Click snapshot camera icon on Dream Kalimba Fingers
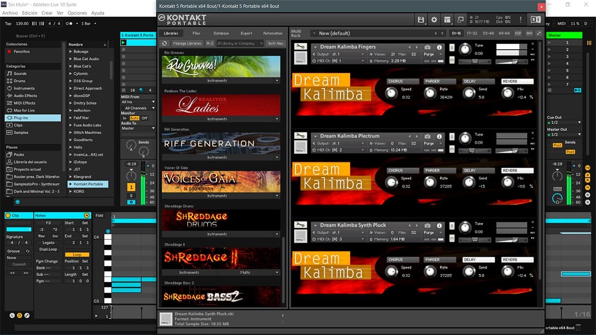 click(428, 47)
